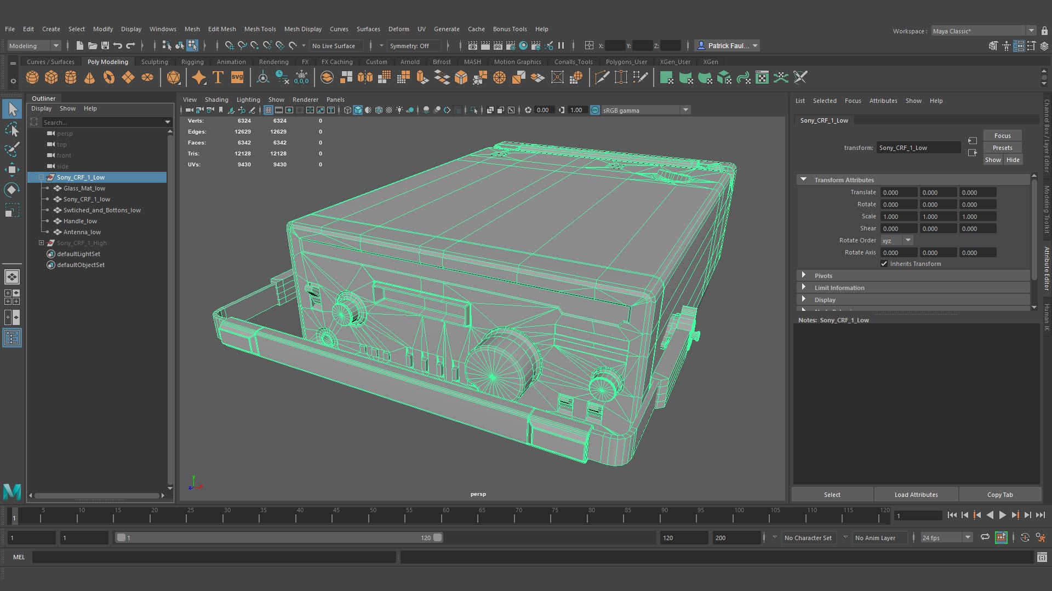
Task: Uncheck the Inherits Transform checkbox
Action: (884, 264)
